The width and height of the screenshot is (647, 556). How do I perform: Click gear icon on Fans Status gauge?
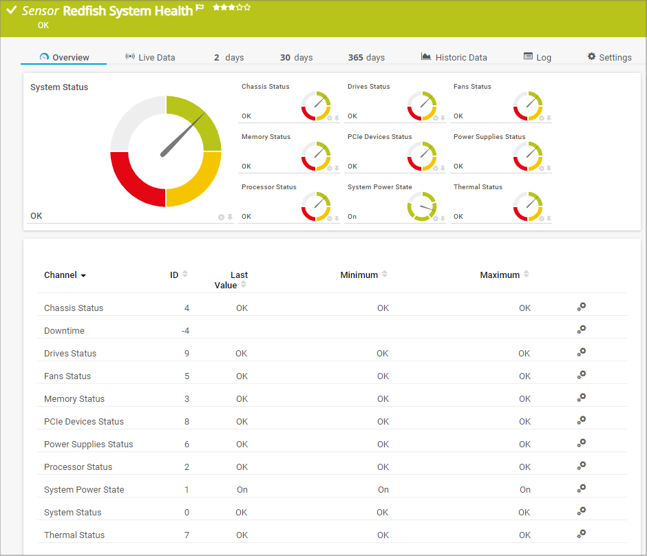pos(542,118)
